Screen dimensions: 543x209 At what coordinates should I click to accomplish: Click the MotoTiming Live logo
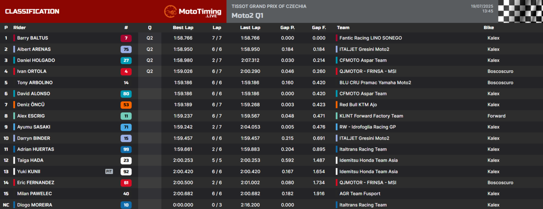(x=193, y=11)
